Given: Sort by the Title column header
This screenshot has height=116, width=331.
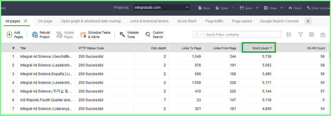Looking at the screenshot, I should coord(46,48).
